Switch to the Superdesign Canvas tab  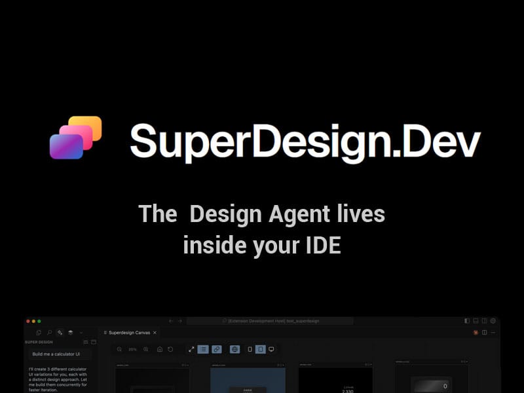pyautogui.click(x=129, y=333)
